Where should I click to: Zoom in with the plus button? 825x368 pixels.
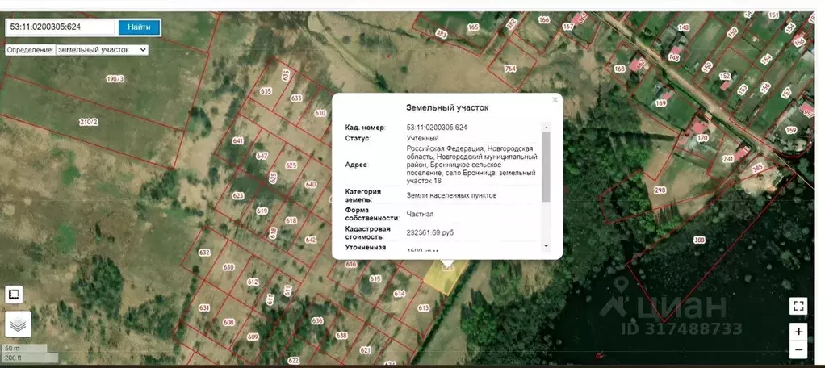pos(798,332)
